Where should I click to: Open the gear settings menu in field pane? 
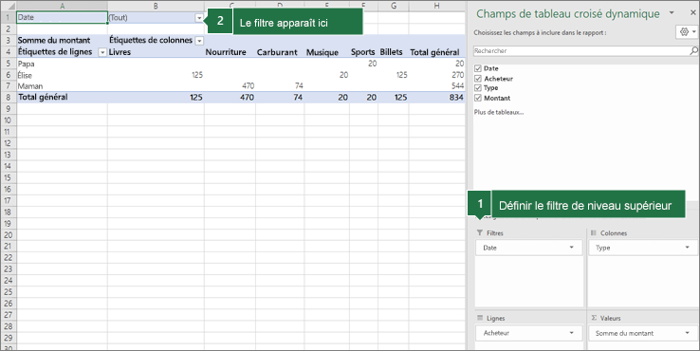(687, 32)
